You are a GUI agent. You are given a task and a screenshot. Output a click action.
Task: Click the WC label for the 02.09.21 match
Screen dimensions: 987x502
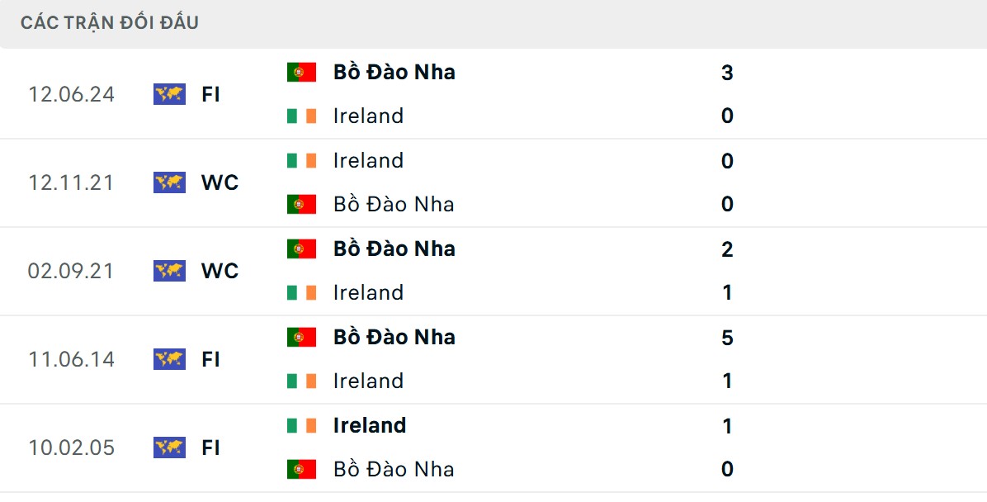tap(221, 271)
